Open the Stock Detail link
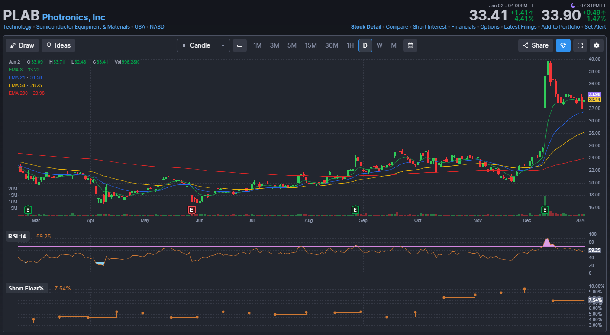This screenshot has width=610, height=335. click(x=366, y=27)
